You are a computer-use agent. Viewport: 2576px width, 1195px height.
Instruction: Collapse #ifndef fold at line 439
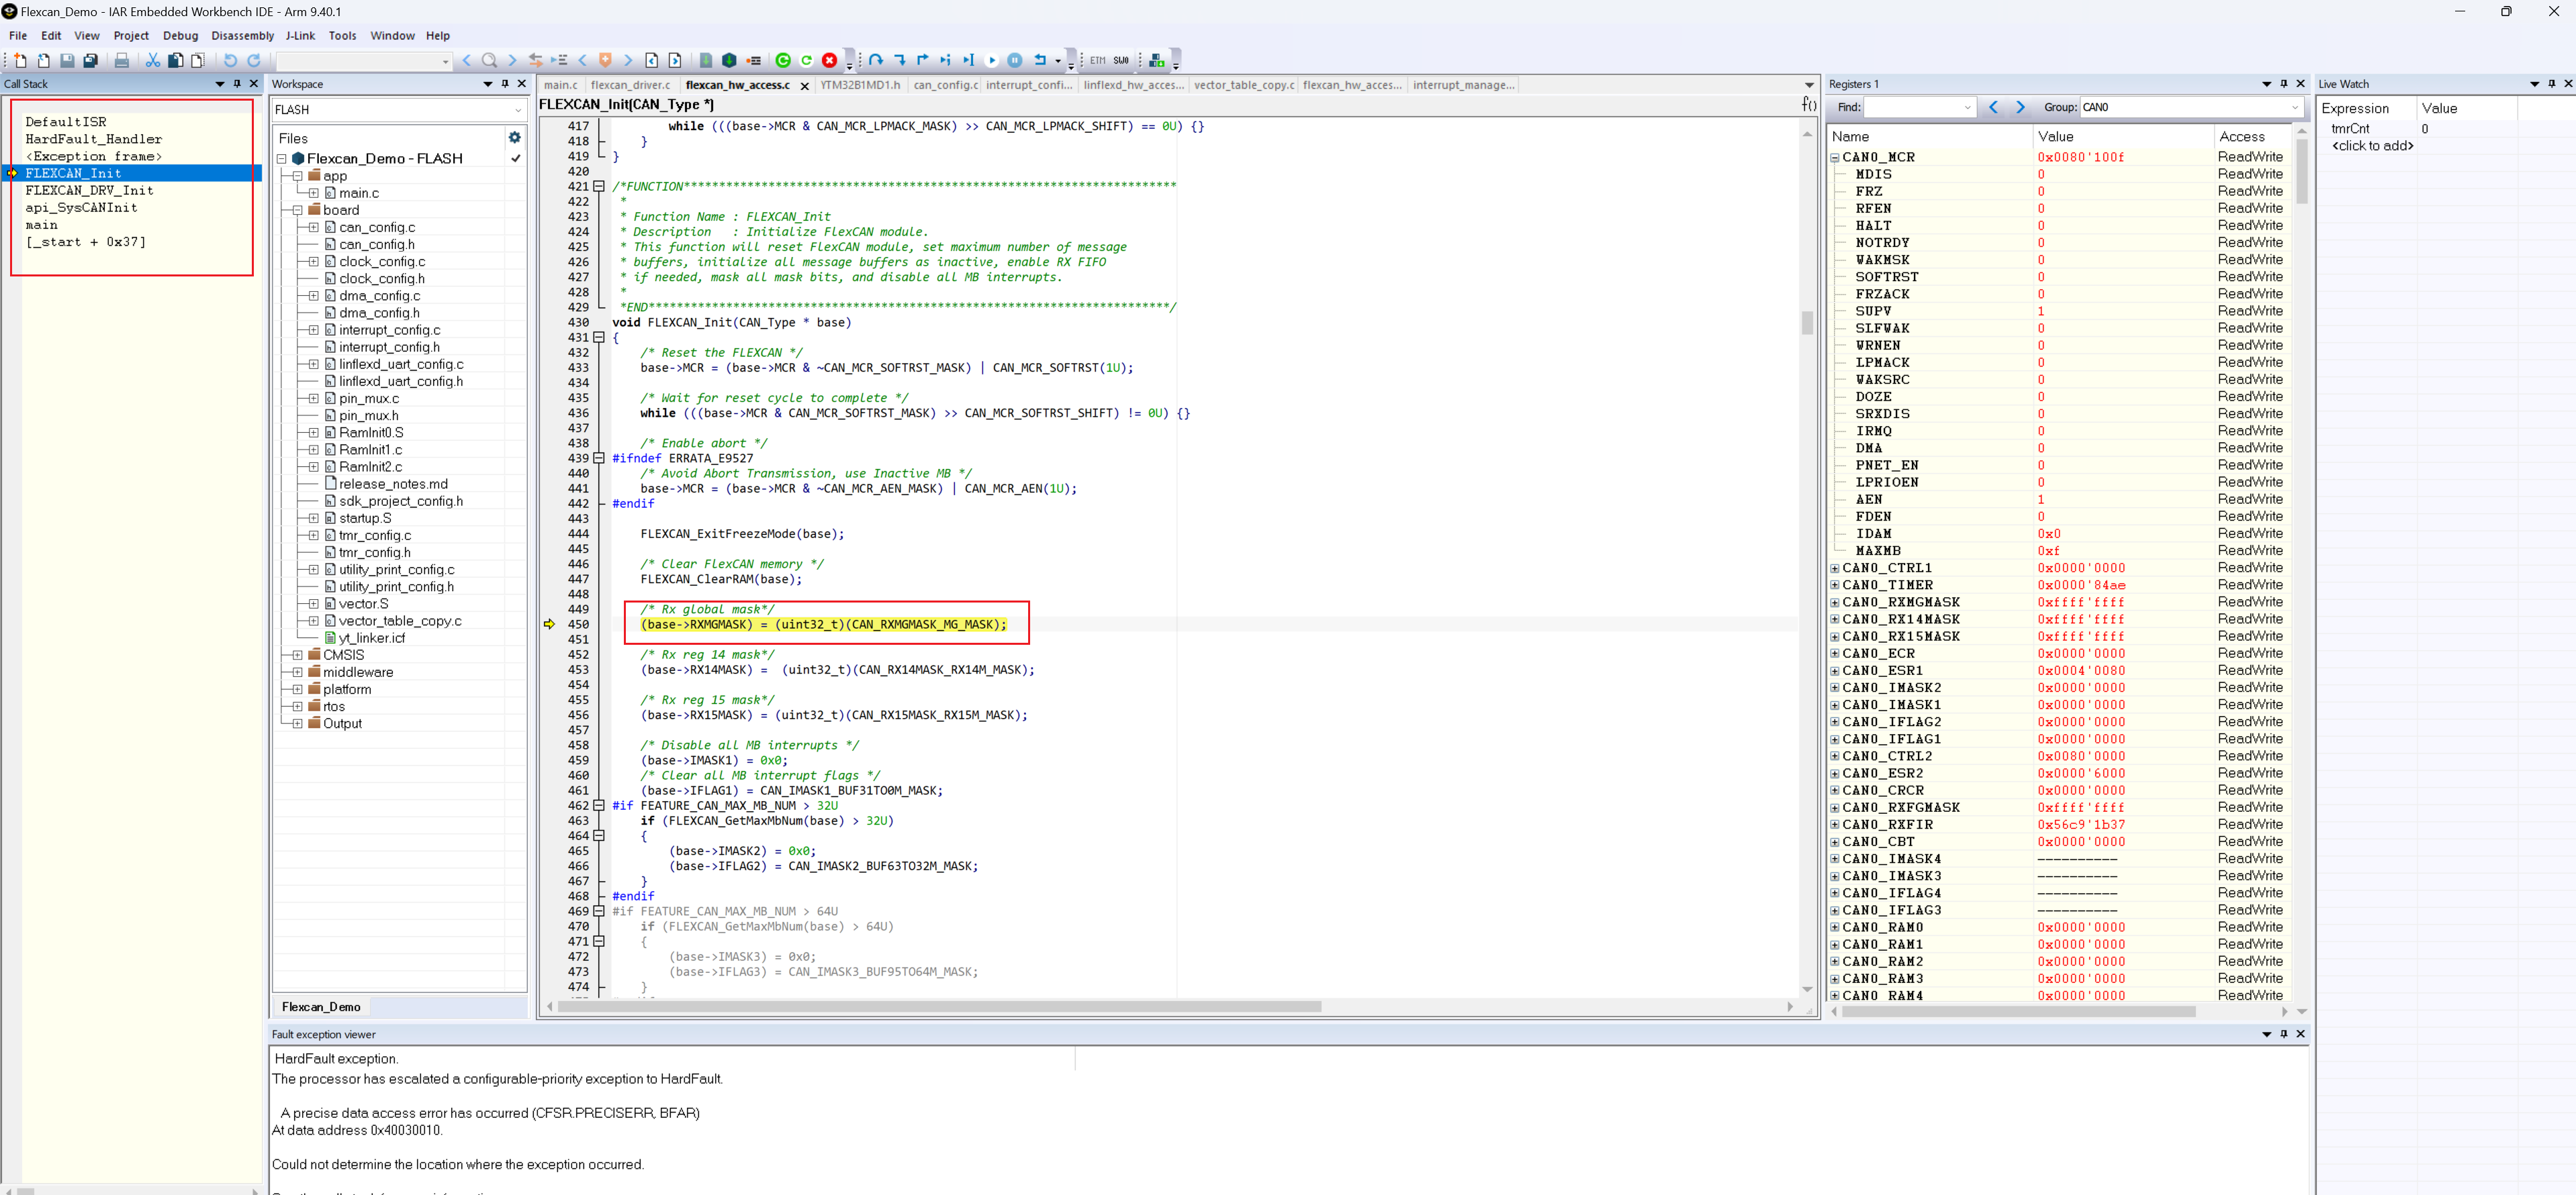point(599,459)
